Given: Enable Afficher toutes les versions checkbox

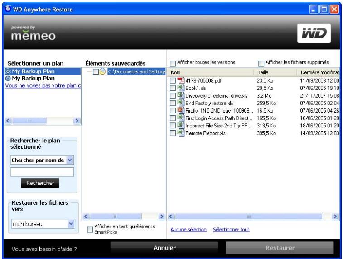Looking at the screenshot, I should click(x=173, y=63).
